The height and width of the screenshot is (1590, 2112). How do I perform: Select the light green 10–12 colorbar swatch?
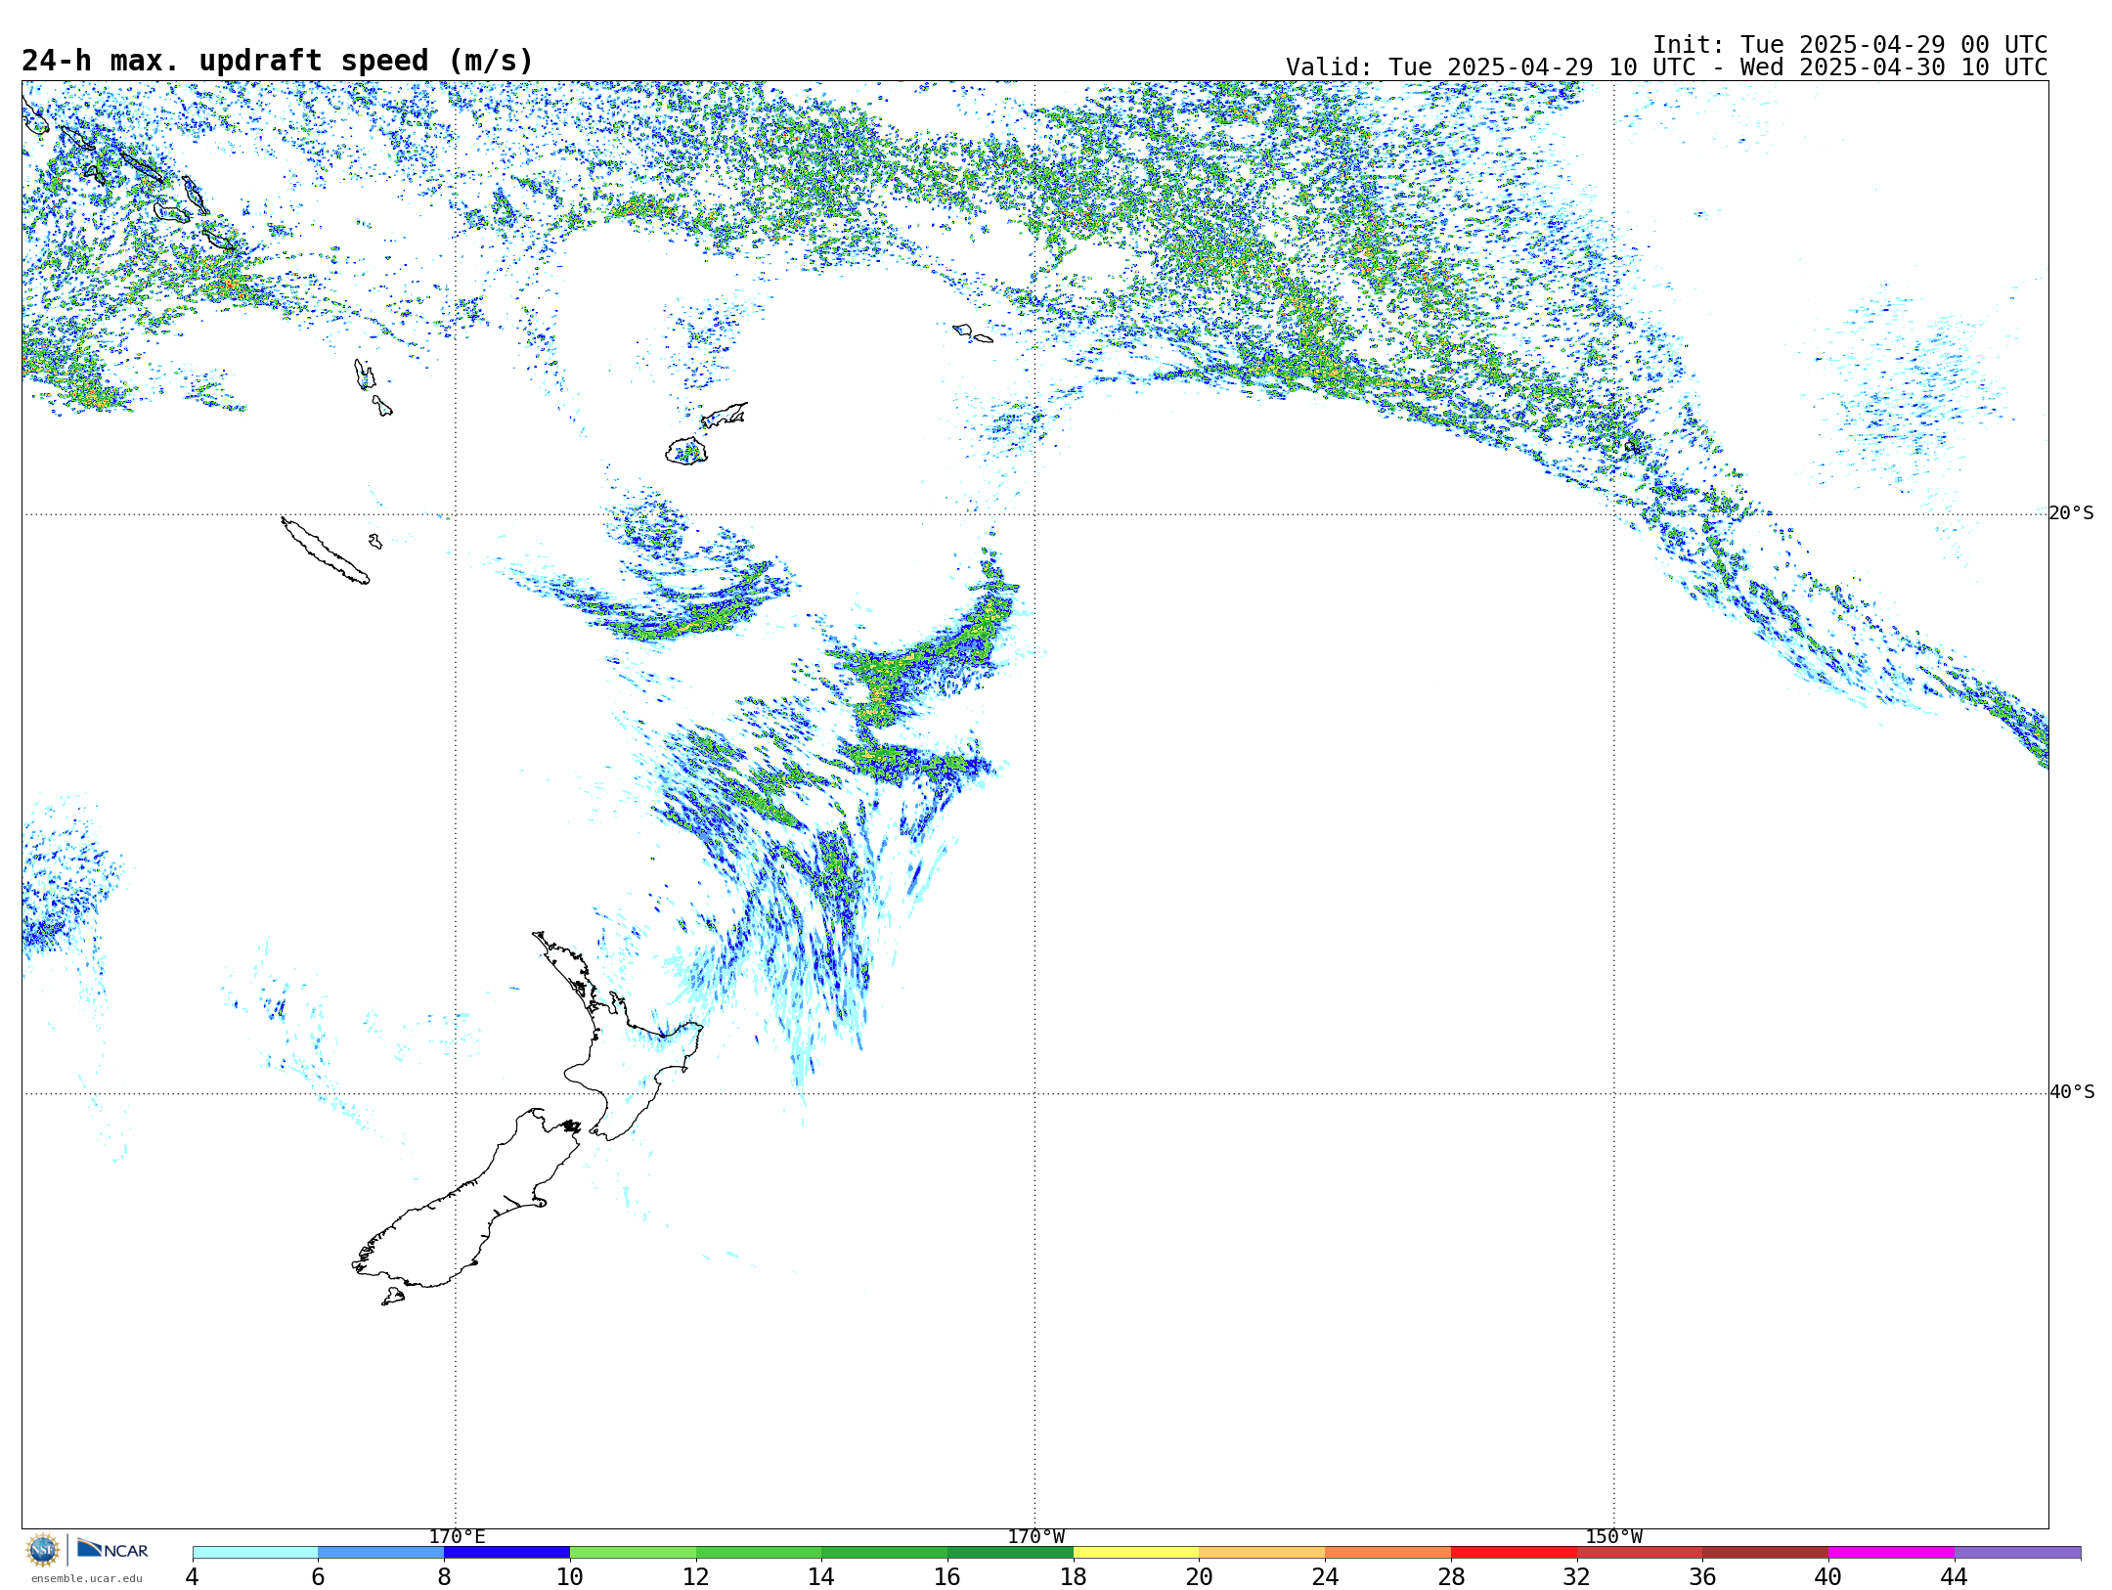(633, 1552)
